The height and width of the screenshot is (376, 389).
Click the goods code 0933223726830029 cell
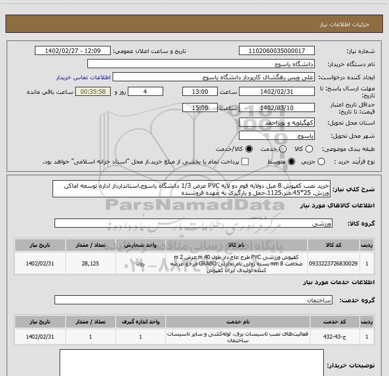[x=333, y=263]
